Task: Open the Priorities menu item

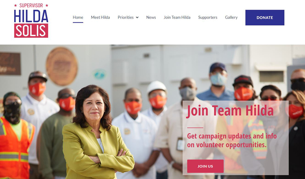Action: click(x=126, y=17)
